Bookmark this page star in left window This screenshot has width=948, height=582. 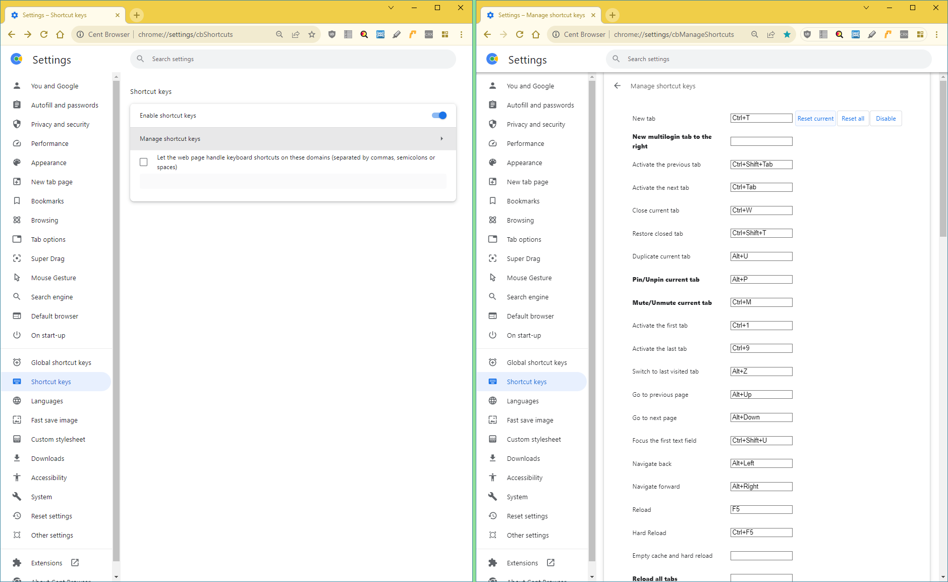point(312,34)
